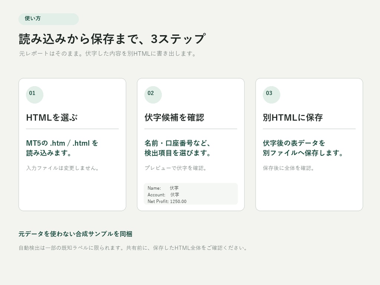380x285 pixels.
Task: Click the Net Profit: 1250.00 preview line
Action: (x=167, y=202)
